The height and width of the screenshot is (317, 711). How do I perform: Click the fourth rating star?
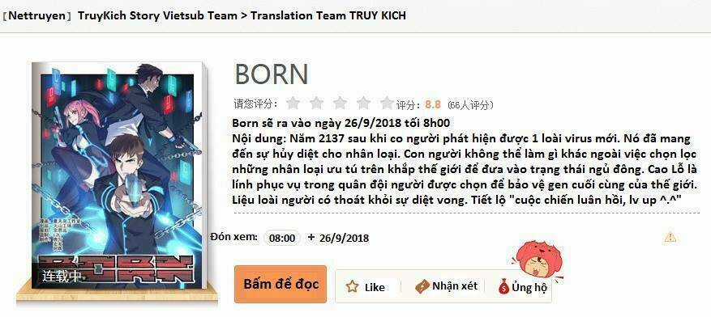pyautogui.click(x=364, y=103)
